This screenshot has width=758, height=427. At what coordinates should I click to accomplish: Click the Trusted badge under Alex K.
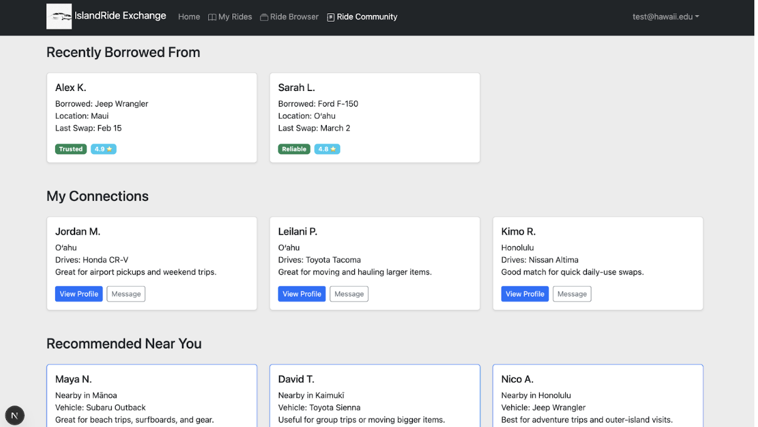(70, 149)
